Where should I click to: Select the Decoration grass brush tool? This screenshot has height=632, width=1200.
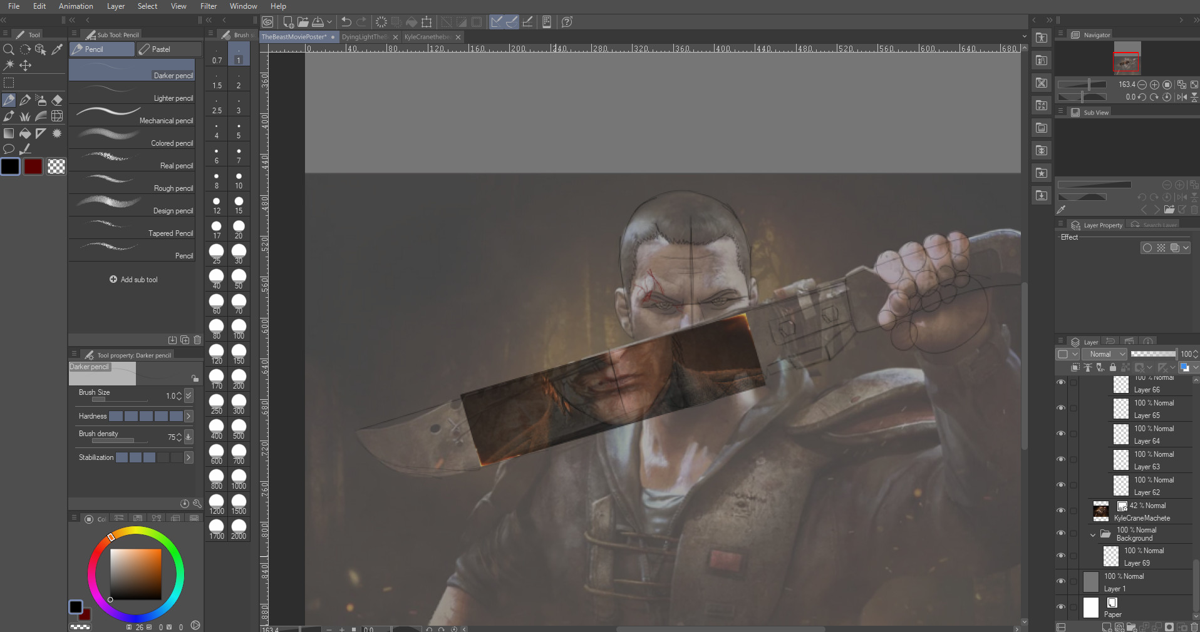click(x=25, y=116)
